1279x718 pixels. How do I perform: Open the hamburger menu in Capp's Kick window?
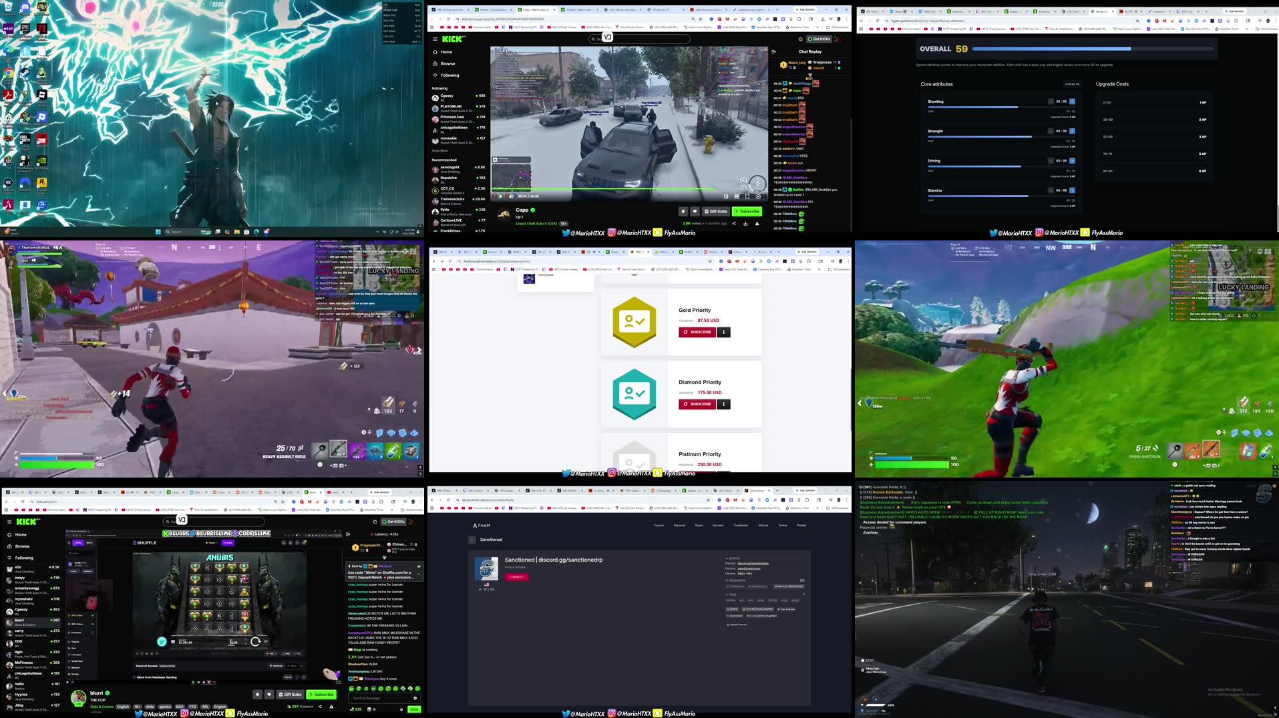point(435,39)
